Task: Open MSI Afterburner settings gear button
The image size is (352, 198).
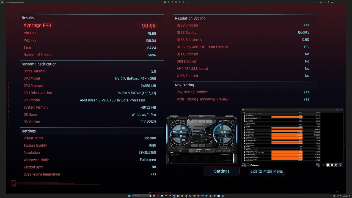Action: [x=195, y=145]
